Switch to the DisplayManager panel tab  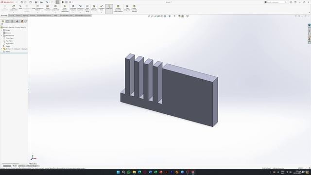coord(22,21)
